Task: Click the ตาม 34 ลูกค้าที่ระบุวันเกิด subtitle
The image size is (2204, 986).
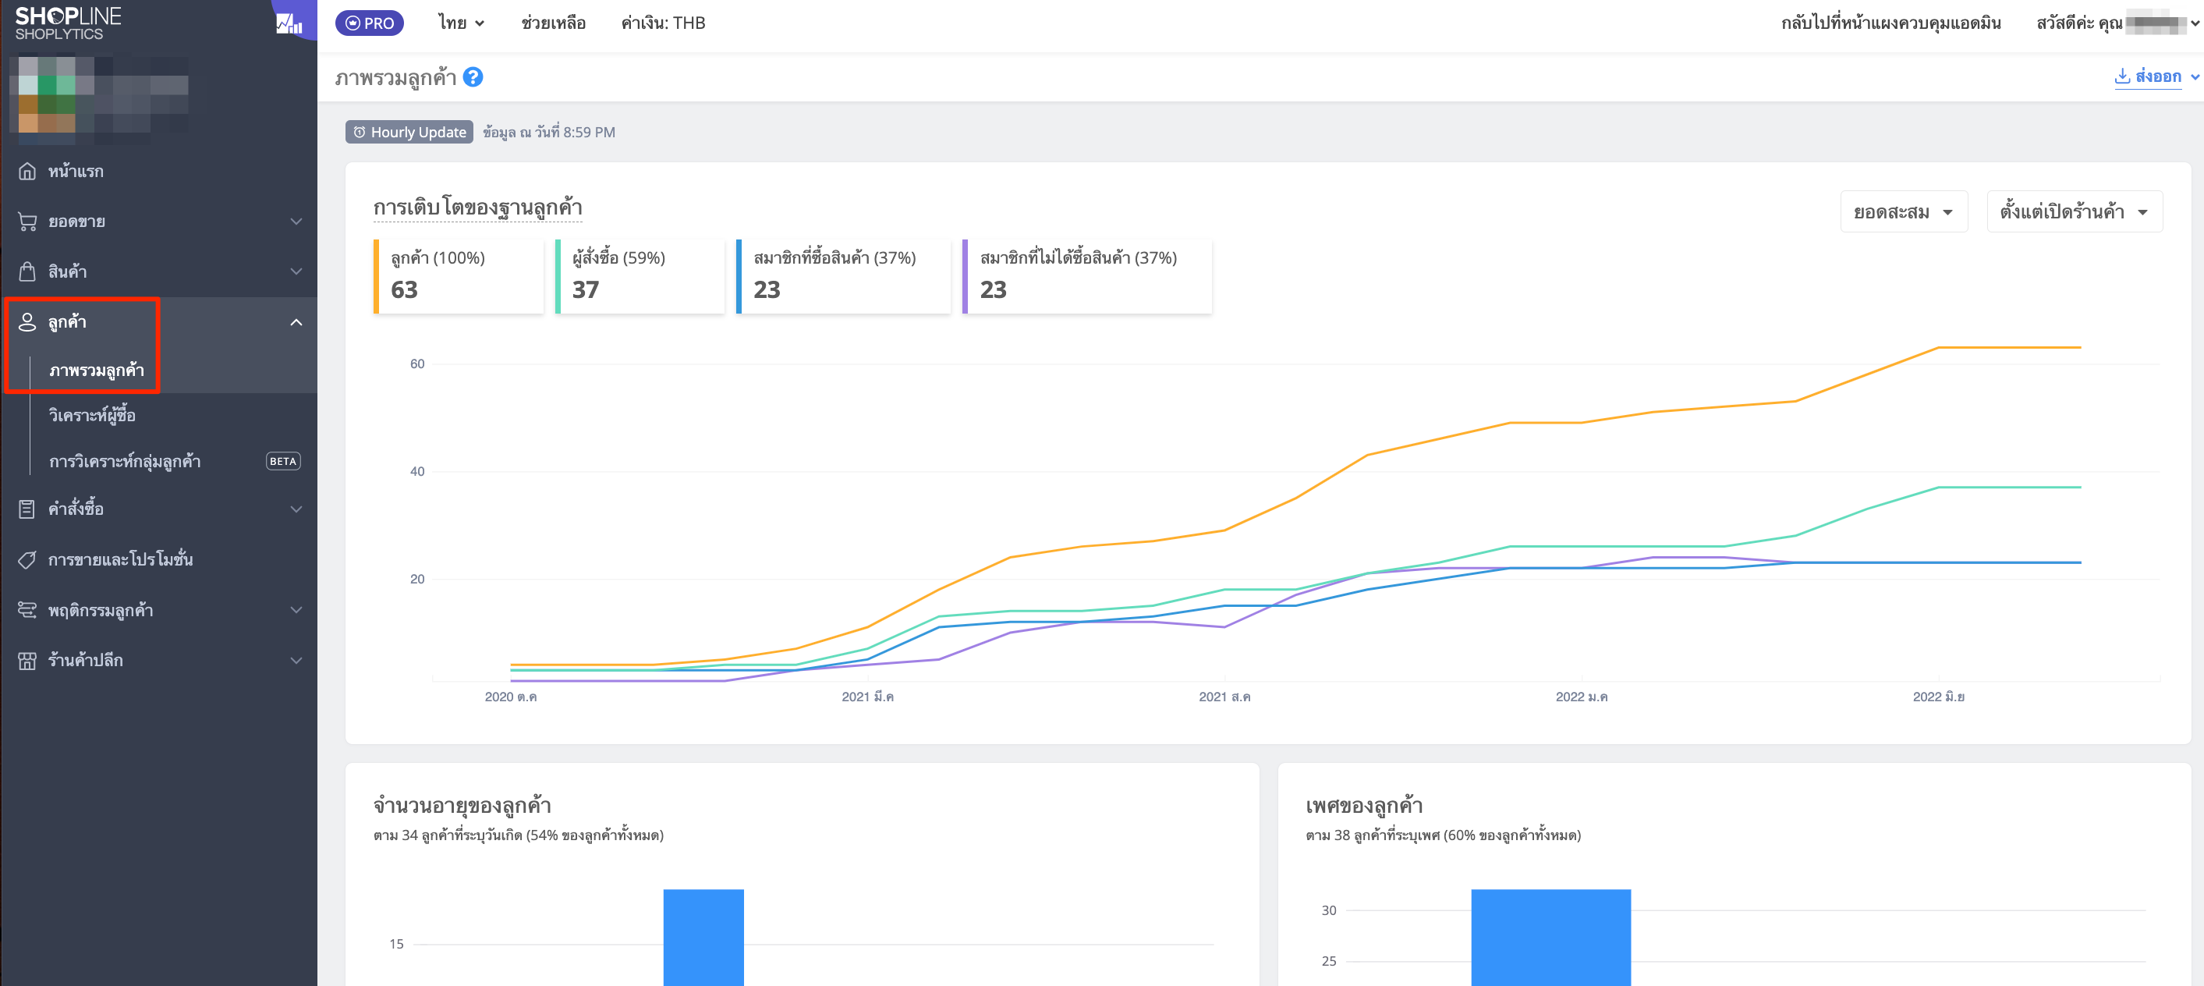Action: pyautogui.click(x=519, y=835)
